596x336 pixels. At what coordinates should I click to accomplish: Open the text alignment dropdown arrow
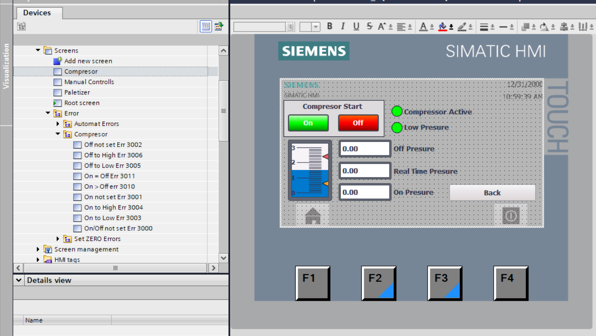(x=410, y=27)
